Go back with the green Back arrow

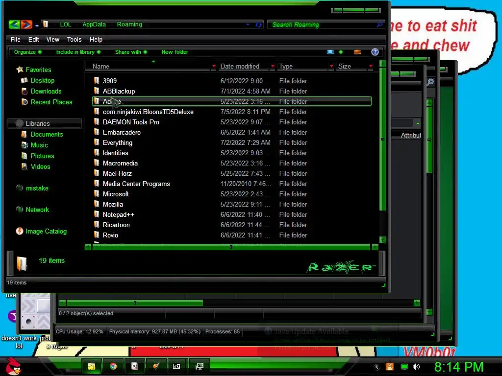14,24
